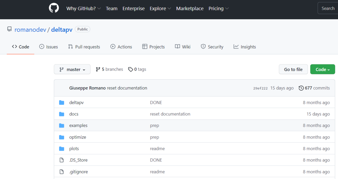Image resolution: width=338 pixels, height=179 pixels.
Task: Expand the Explore navigation menu
Action: 160,8
